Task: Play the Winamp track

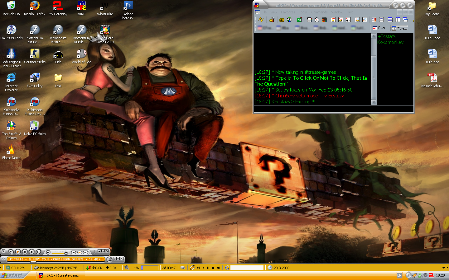Action: [x=18, y=252]
